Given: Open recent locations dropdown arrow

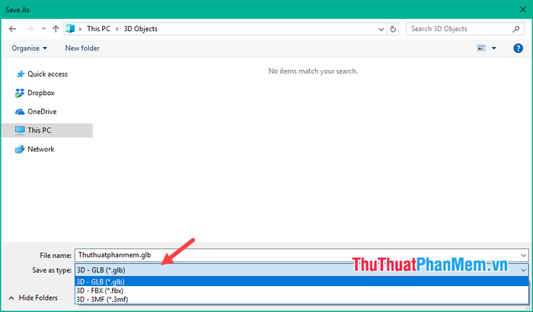Looking at the screenshot, I should [43, 29].
